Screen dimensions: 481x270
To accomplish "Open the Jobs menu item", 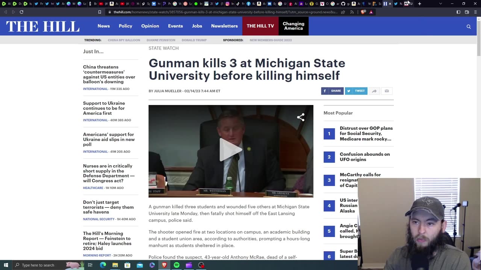I will (x=197, y=26).
